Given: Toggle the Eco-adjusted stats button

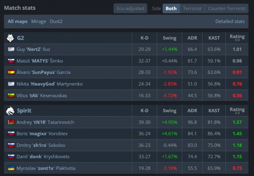Looking at the screenshot, I should pos(130,8).
